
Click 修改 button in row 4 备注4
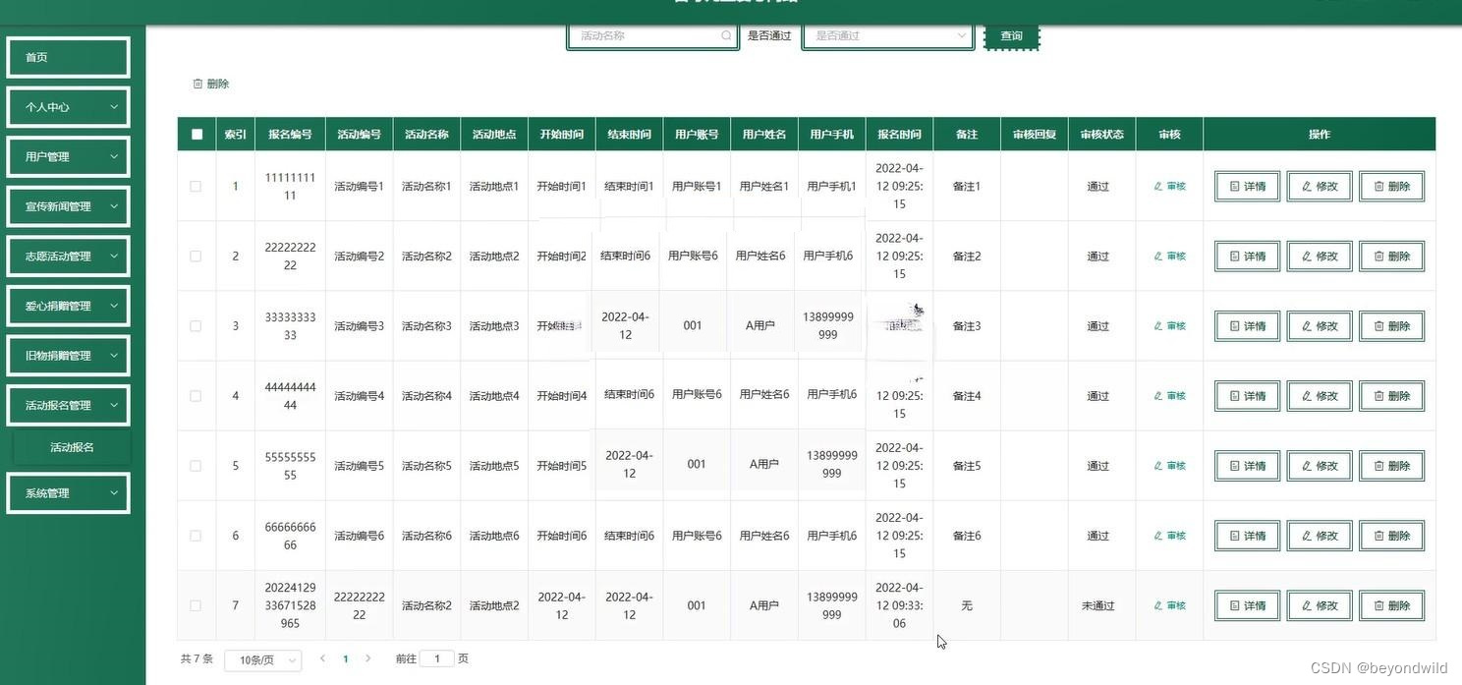pos(1320,396)
